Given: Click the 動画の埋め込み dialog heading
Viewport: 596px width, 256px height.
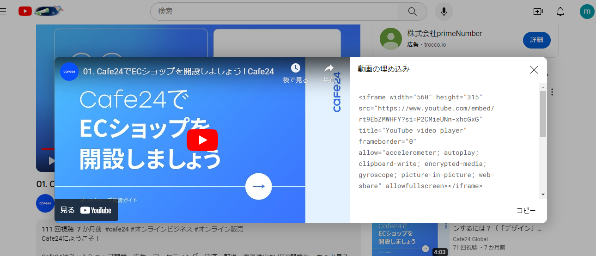Looking at the screenshot, I should click(x=383, y=69).
